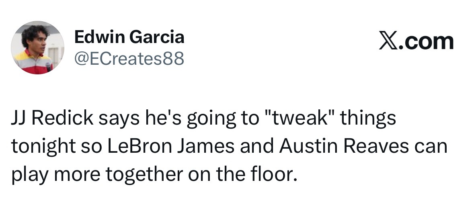
Task: Click "JJ Redick" in the tweet
Action: point(49,120)
